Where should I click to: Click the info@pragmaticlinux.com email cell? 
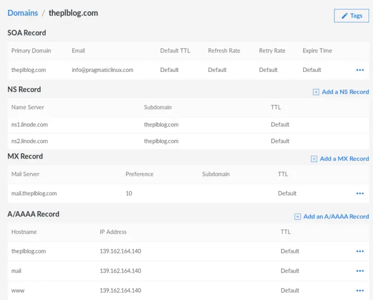pos(102,70)
